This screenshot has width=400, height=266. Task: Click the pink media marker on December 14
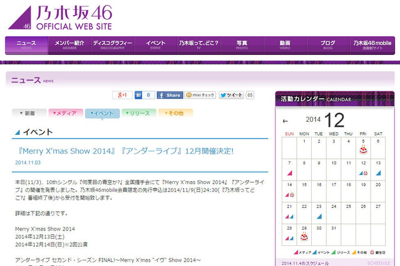(x=287, y=195)
